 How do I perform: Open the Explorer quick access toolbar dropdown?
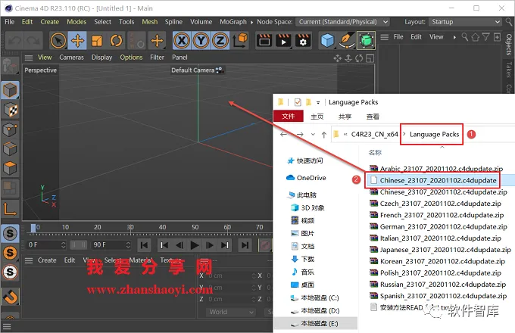318,102
